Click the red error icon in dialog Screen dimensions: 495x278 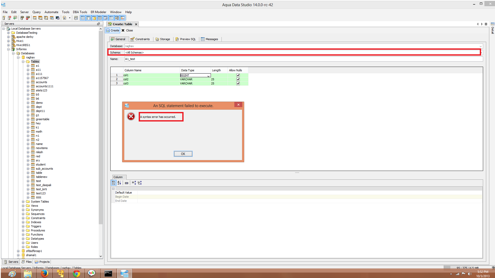tap(131, 117)
